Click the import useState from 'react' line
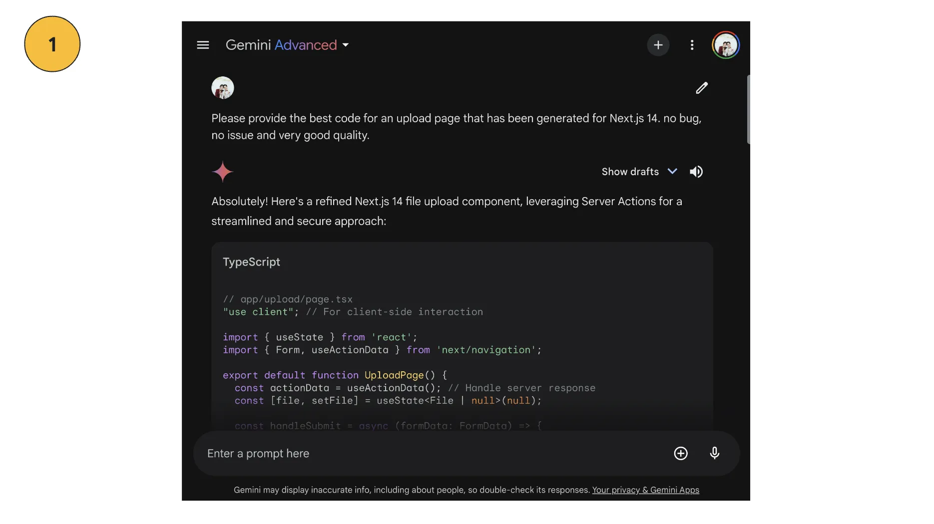 pos(320,337)
